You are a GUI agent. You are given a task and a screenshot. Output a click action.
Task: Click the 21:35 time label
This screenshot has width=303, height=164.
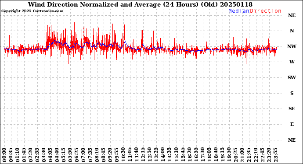click(249, 155)
